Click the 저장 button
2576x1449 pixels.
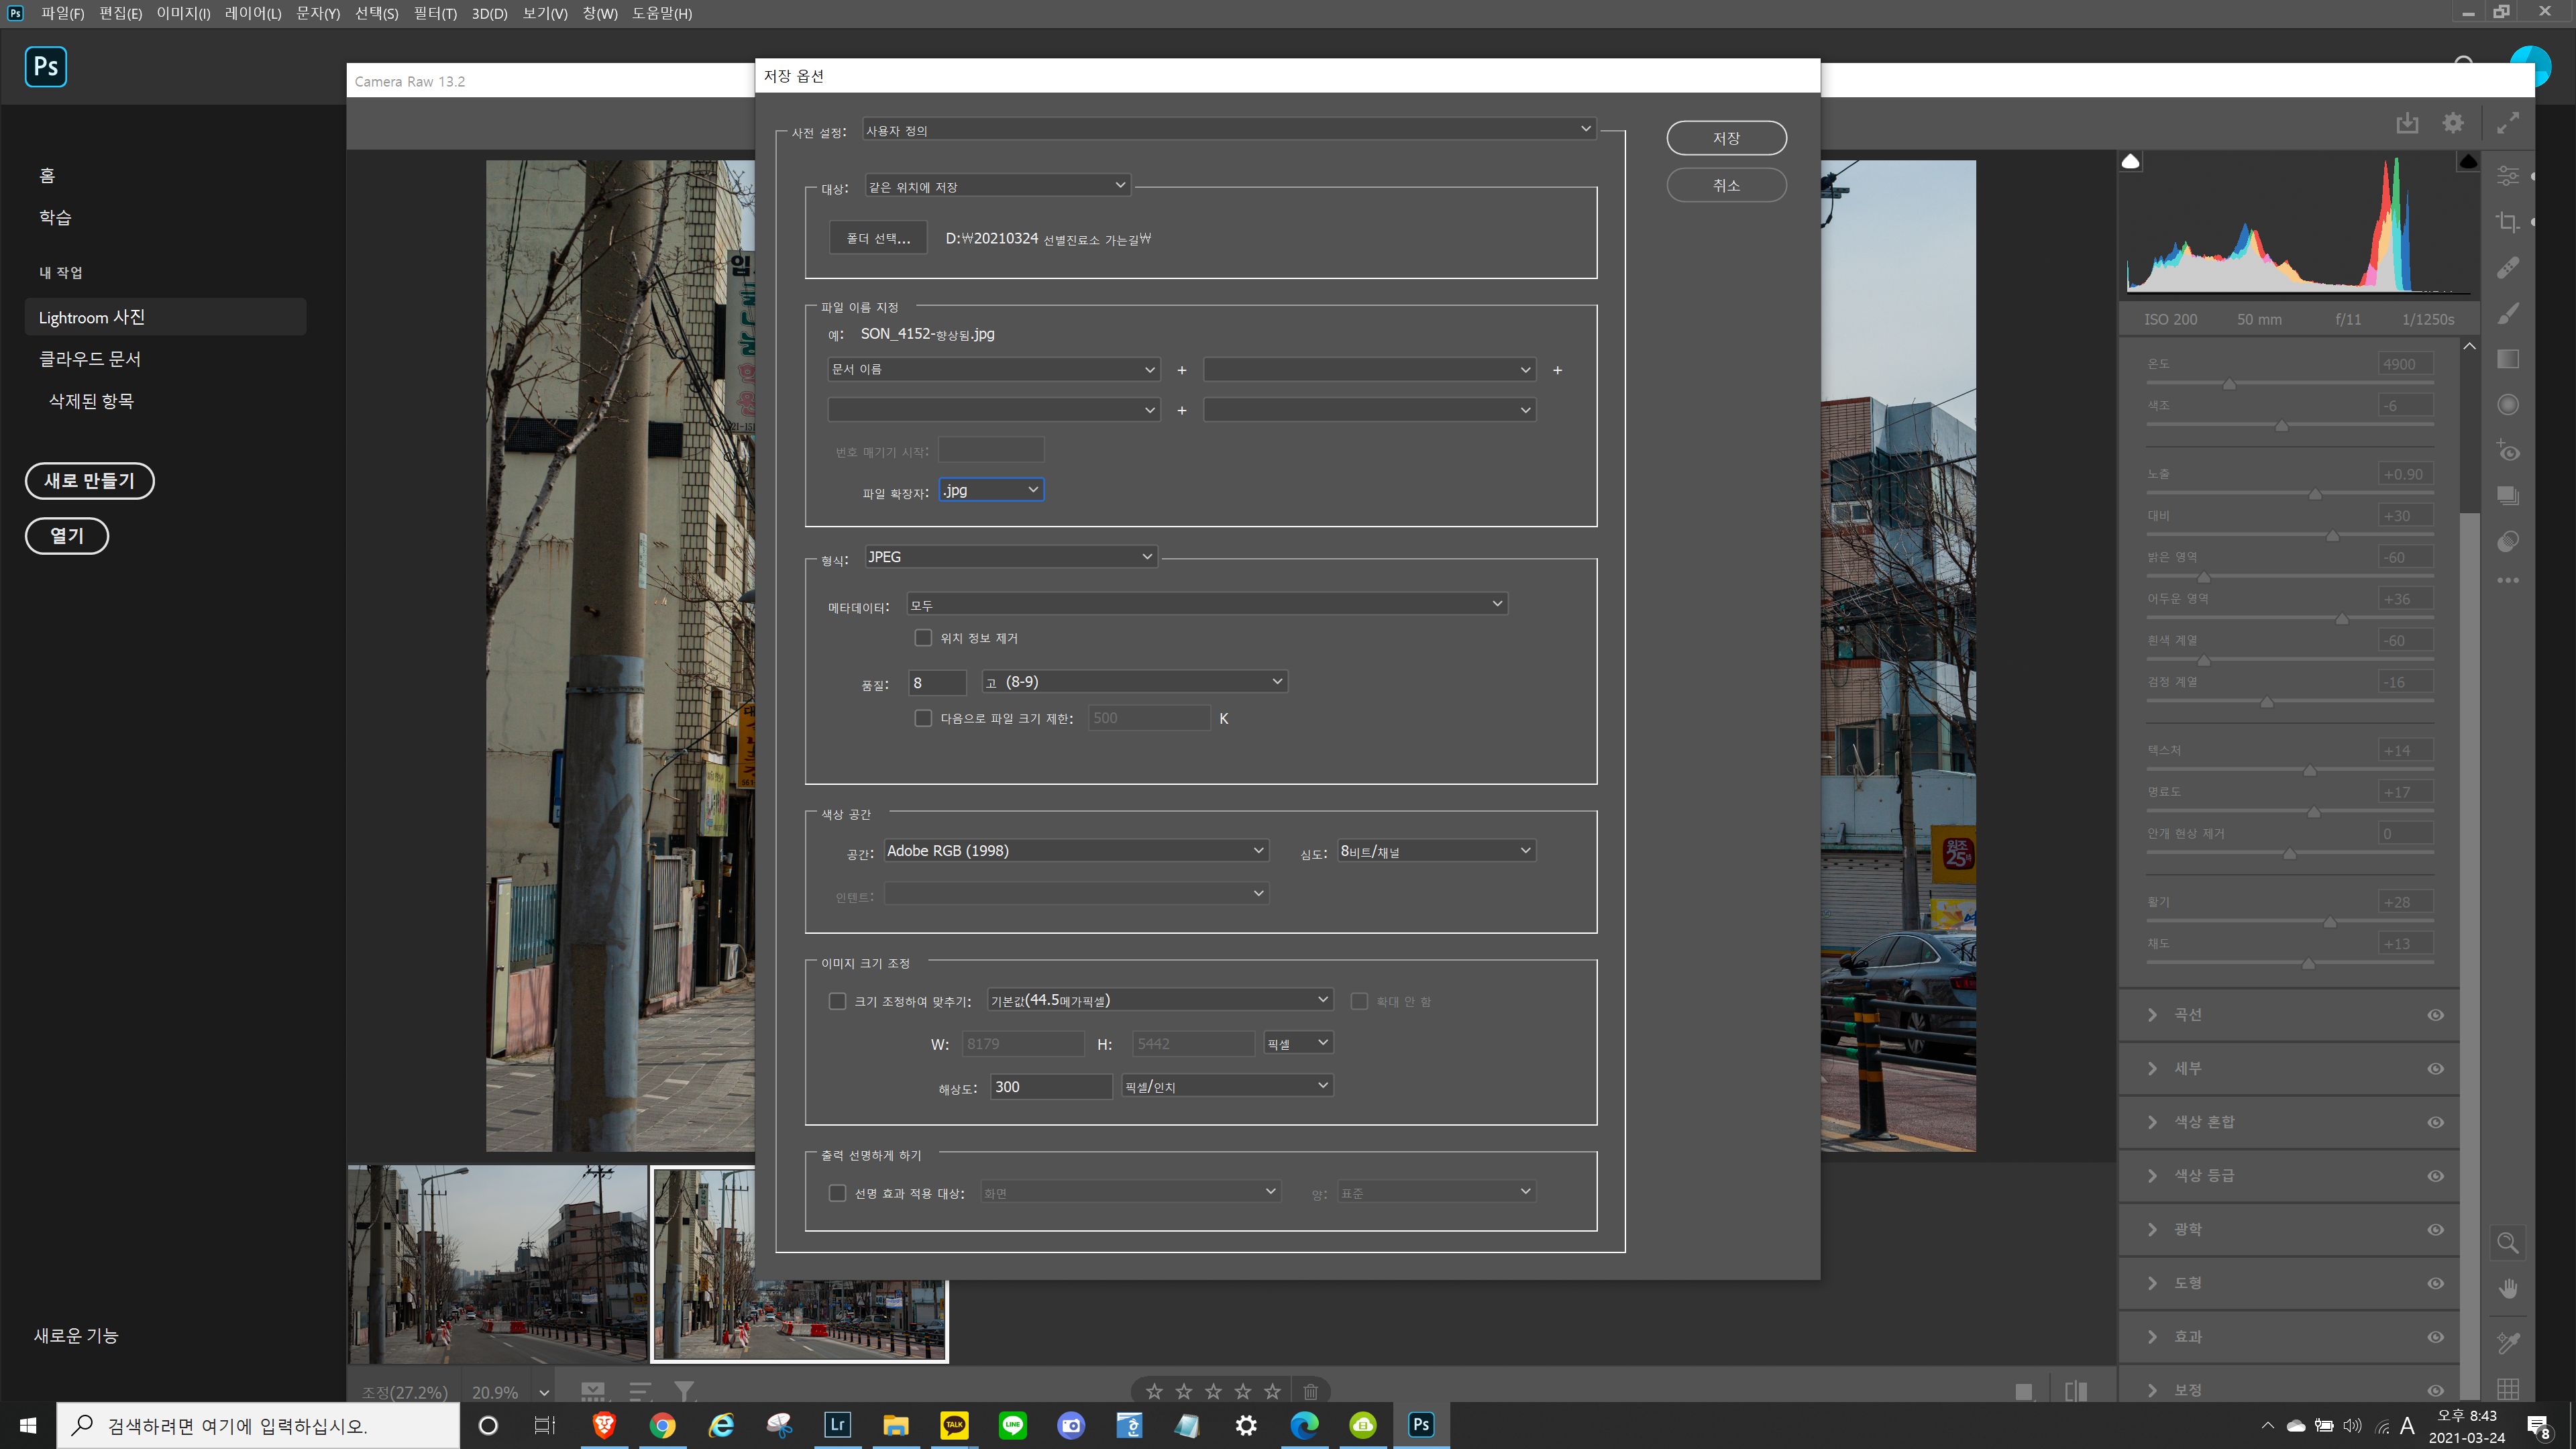(x=1726, y=138)
